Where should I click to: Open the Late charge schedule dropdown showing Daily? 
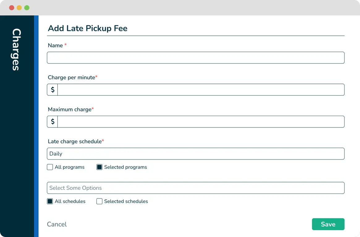196,154
